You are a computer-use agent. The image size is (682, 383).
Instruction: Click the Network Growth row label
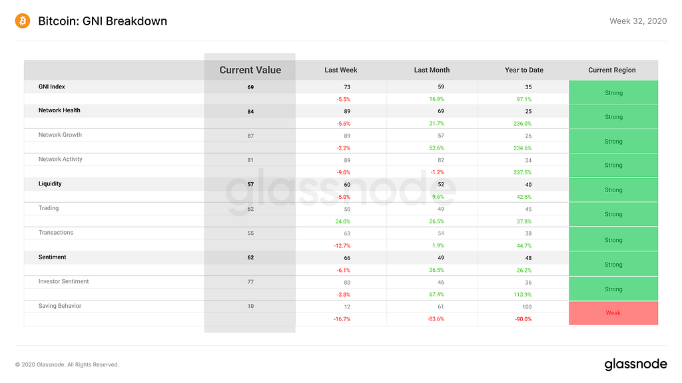click(60, 135)
